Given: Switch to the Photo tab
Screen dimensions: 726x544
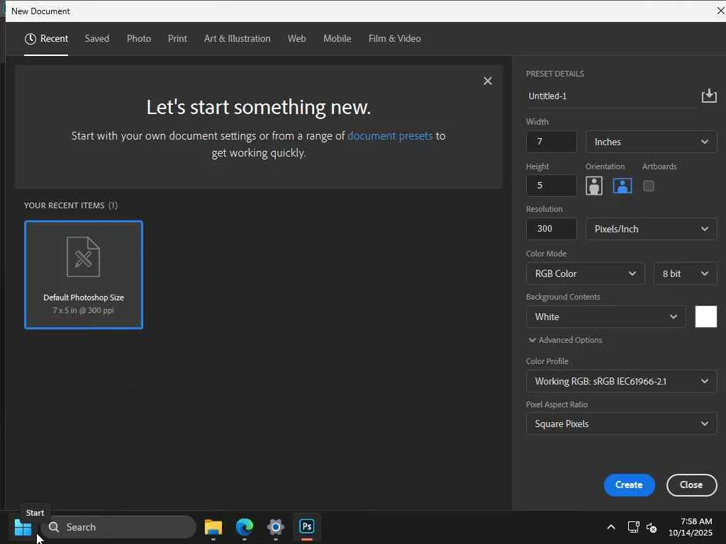Looking at the screenshot, I should [139, 38].
